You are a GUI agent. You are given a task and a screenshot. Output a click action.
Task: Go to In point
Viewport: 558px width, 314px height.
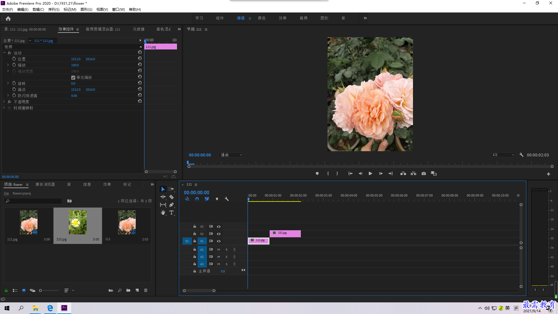click(x=350, y=174)
